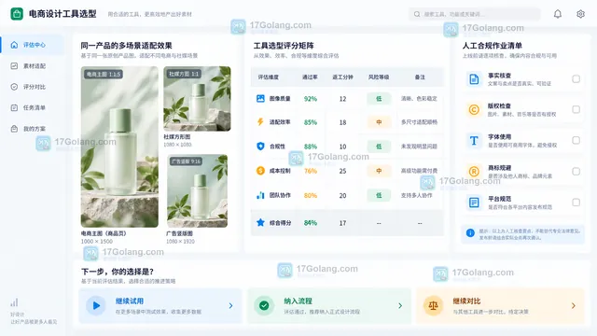Click the 适配效率 lightning icon
This screenshot has width=597, height=336.
click(260, 122)
